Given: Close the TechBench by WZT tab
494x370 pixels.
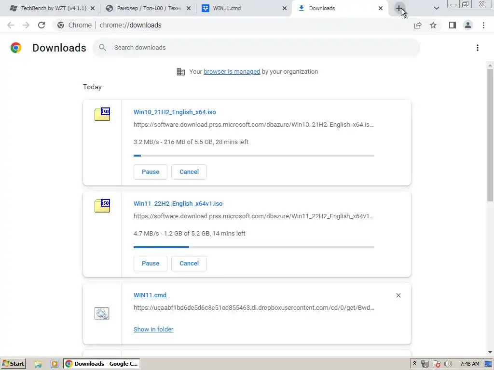Looking at the screenshot, I should point(93,8).
